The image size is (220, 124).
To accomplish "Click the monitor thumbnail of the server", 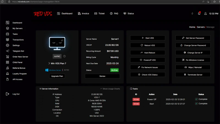I will click(x=57, y=44).
